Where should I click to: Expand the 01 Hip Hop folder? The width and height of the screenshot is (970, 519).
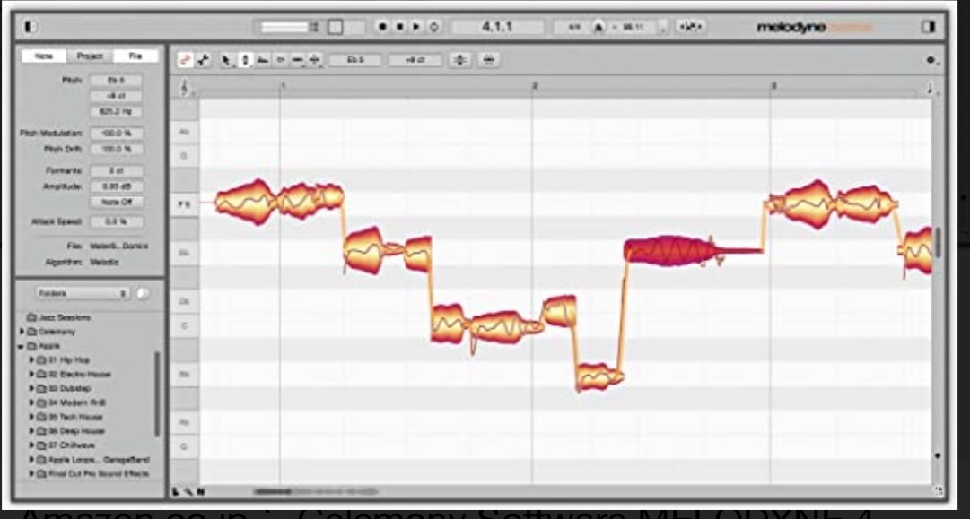31,359
